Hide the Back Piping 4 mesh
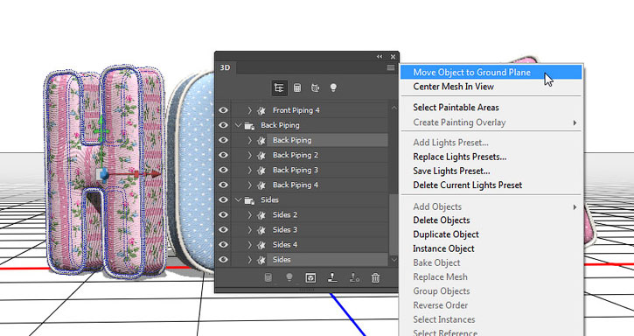 (223, 185)
